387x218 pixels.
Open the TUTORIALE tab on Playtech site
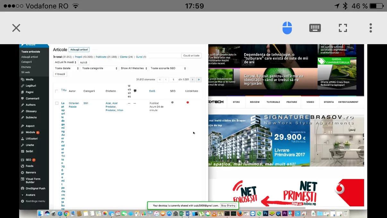coord(273,102)
